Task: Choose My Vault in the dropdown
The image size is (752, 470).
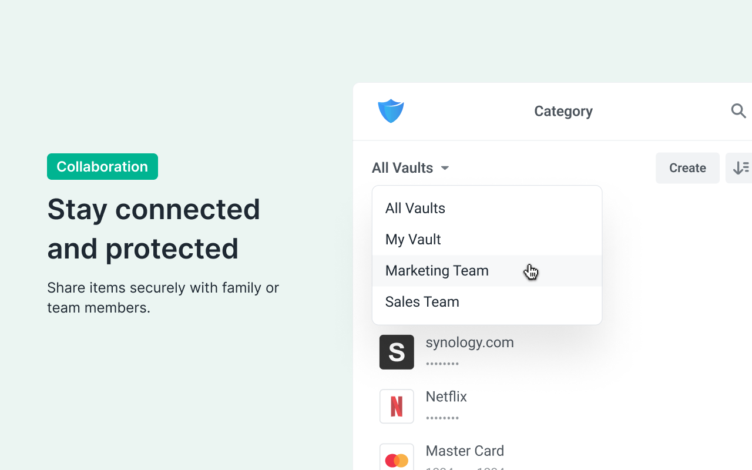Action: 413,240
